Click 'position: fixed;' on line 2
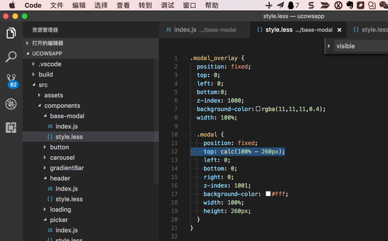This screenshot has width=388, height=241. click(x=224, y=67)
